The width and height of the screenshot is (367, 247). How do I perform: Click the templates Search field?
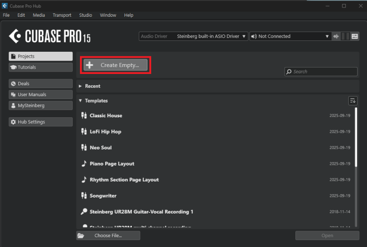click(321, 71)
